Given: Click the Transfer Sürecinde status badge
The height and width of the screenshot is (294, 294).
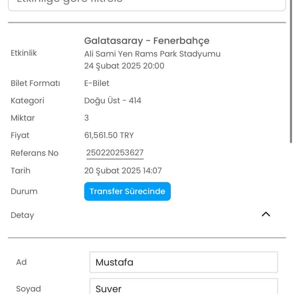Looking at the screenshot, I should (x=127, y=191).
